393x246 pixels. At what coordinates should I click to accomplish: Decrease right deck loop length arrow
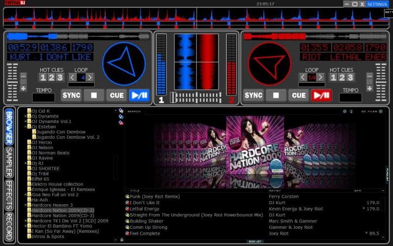click(303, 77)
